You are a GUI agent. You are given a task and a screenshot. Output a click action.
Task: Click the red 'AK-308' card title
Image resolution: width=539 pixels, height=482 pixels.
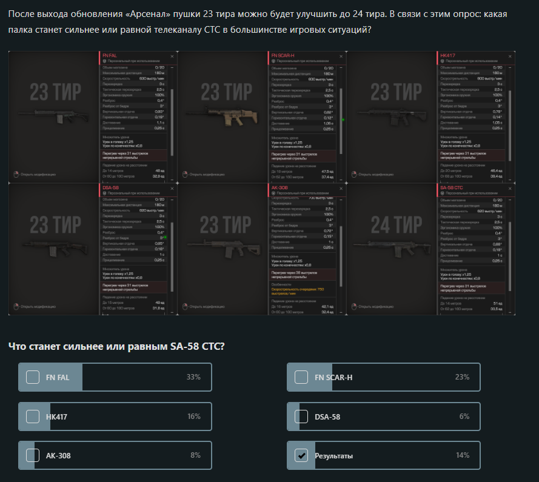point(280,188)
